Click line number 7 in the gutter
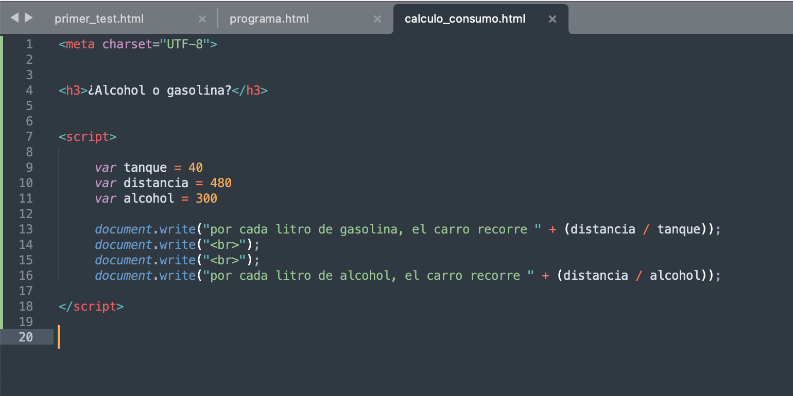 click(29, 137)
